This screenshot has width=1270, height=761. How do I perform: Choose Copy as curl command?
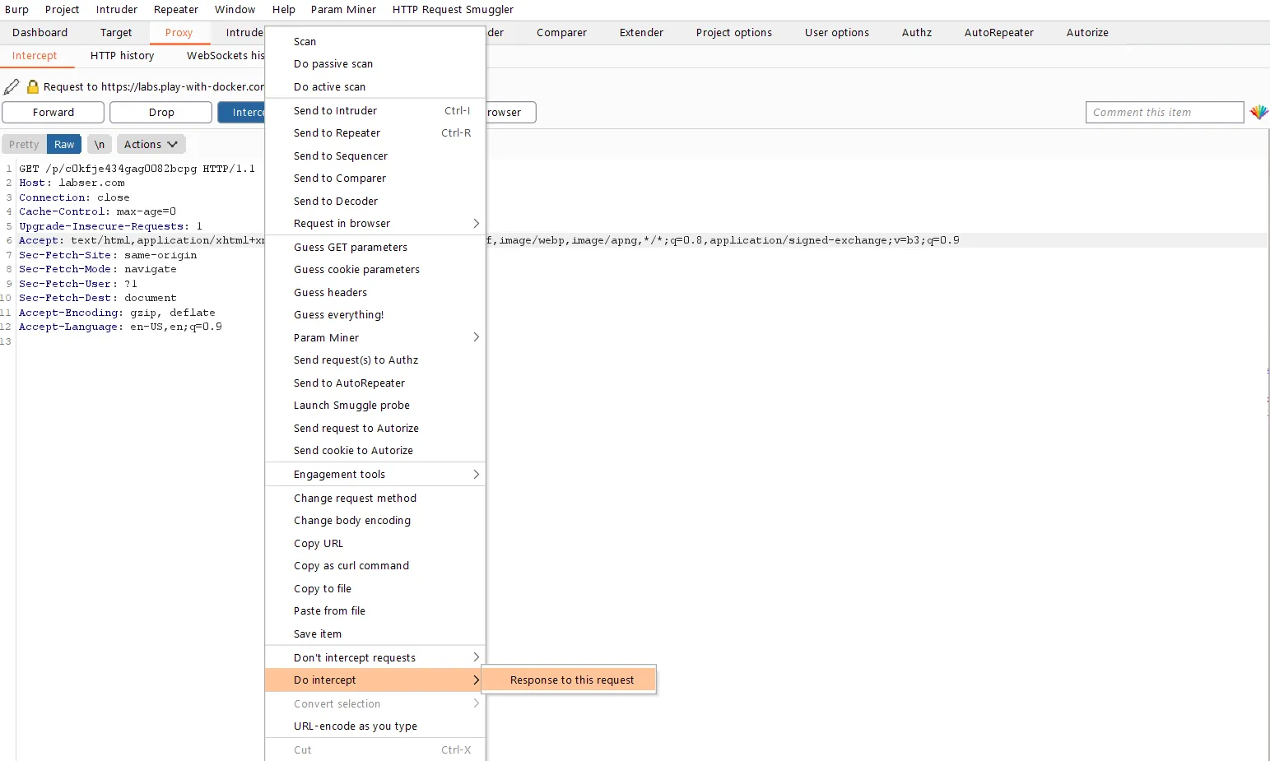(x=375, y=566)
